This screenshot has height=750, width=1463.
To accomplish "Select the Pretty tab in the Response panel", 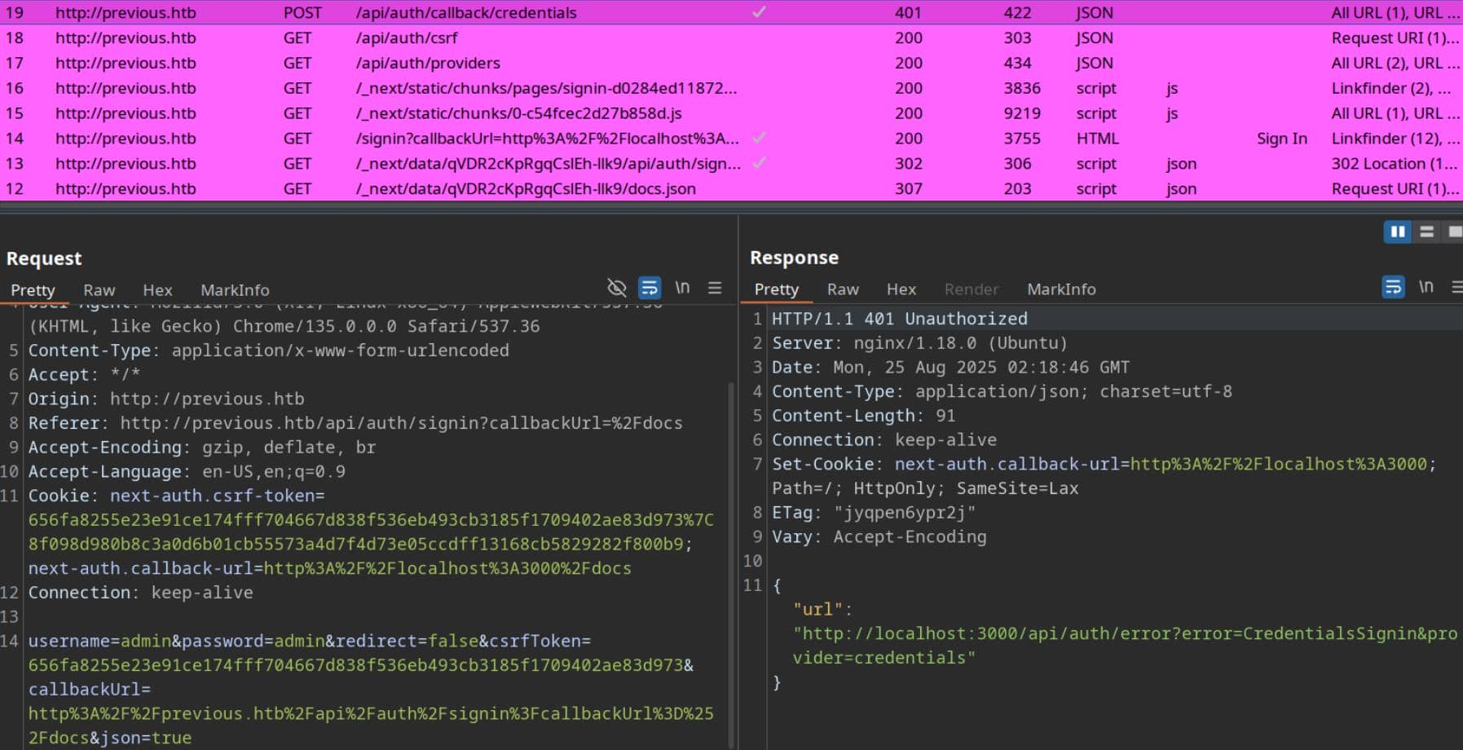I will click(776, 289).
